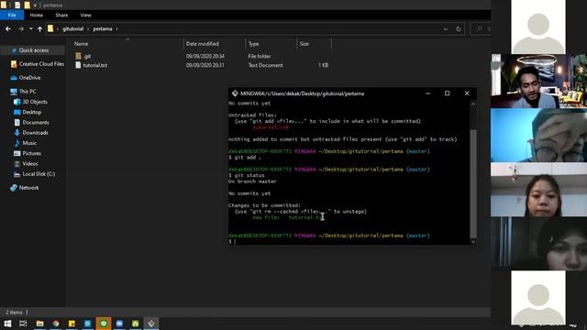Select video tile of person with glasses
This screenshot has width=587, height=330.
click(538, 135)
